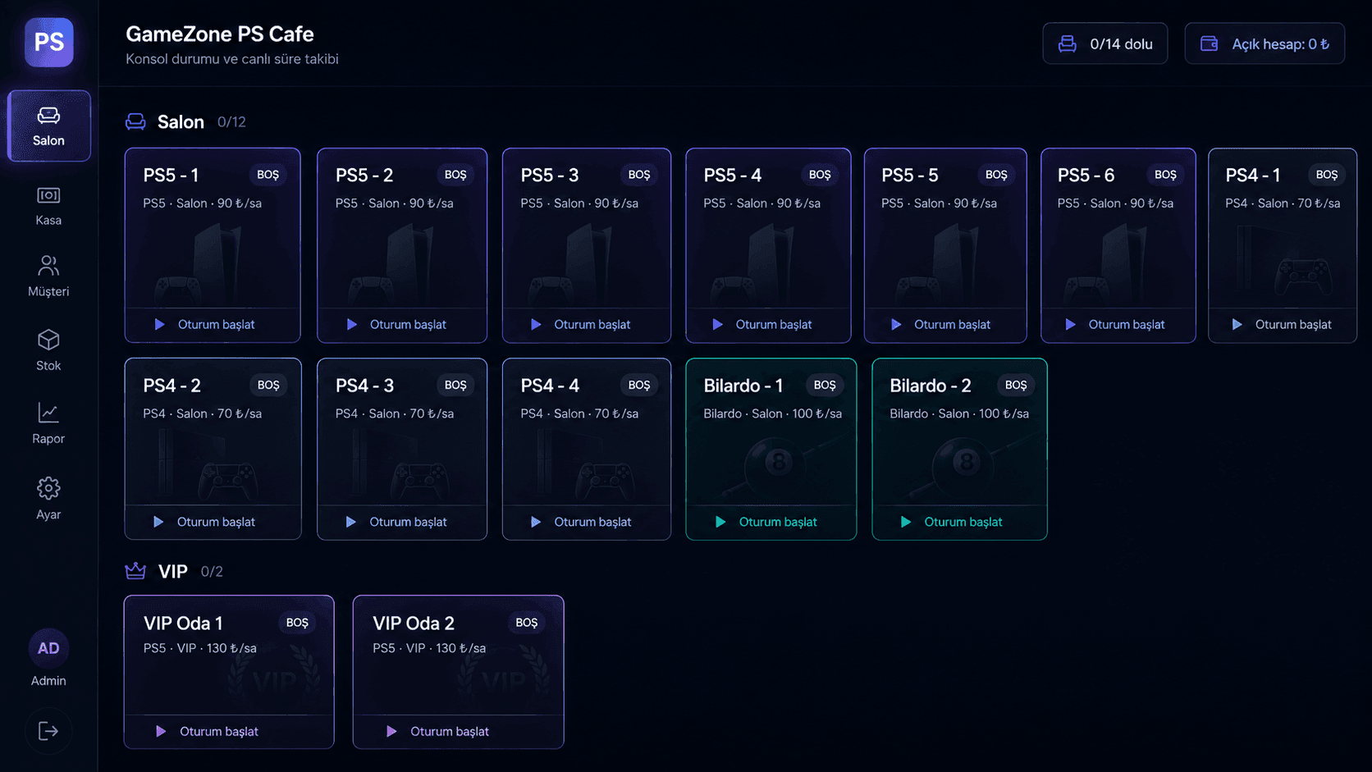Select the VIP Oda 2 card title
Viewport: 1372px width, 772px height.
point(414,624)
